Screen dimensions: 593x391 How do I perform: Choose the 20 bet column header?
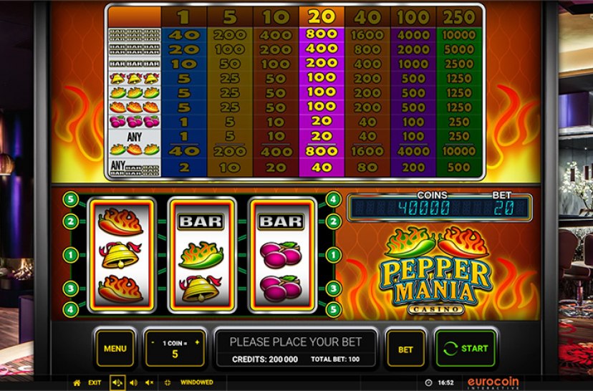pyautogui.click(x=322, y=16)
